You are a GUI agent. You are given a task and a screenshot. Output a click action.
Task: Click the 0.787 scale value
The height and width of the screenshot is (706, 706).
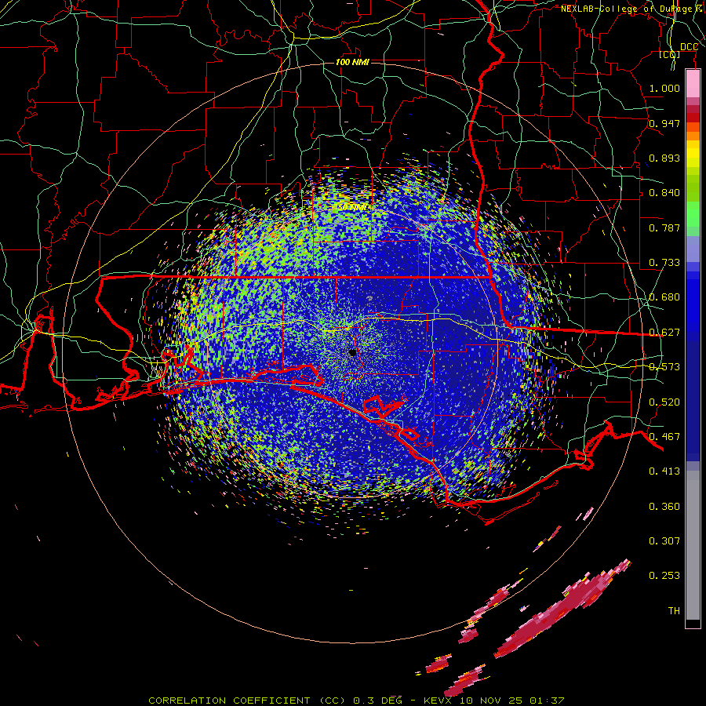coord(664,227)
